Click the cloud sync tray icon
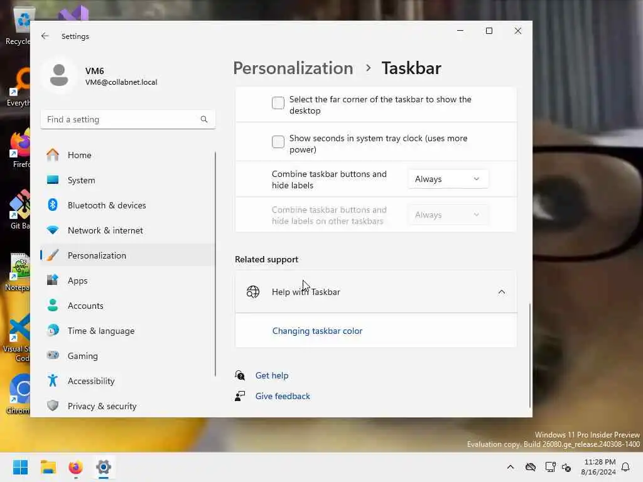Viewport: 643px width, 482px height. pyautogui.click(x=531, y=467)
